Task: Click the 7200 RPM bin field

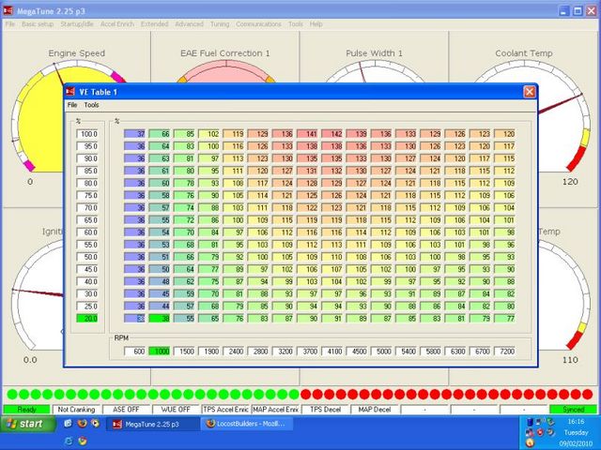Action: coord(505,351)
